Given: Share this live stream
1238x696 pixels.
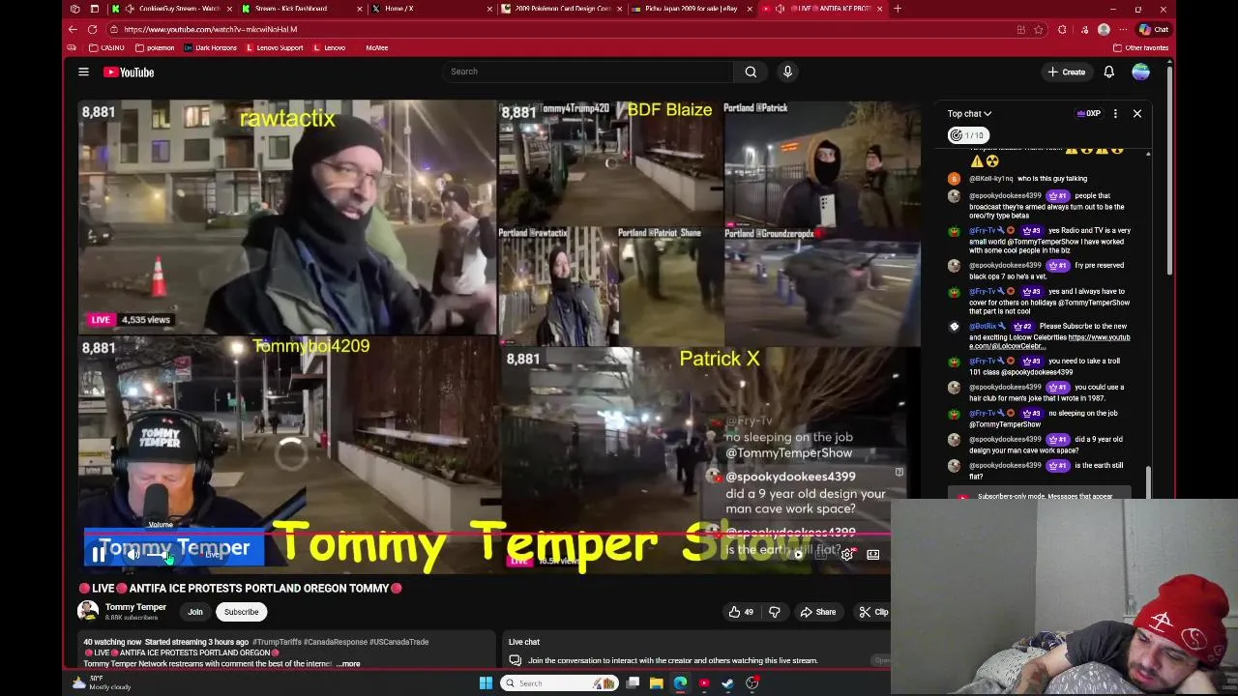Looking at the screenshot, I should coord(818,612).
